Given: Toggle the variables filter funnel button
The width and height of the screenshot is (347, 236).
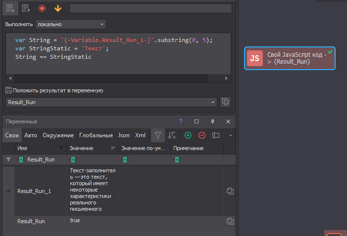Looking at the screenshot, I should [x=157, y=135].
